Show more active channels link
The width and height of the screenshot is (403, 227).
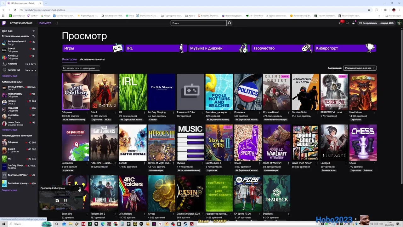[x=9, y=130]
